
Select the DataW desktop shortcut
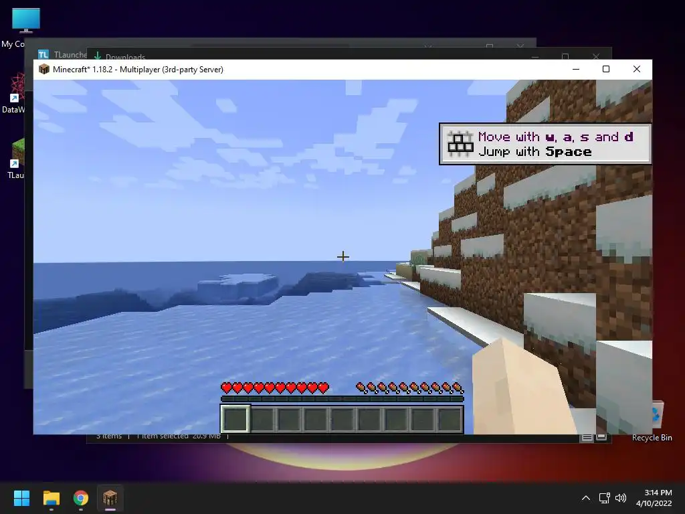16,93
